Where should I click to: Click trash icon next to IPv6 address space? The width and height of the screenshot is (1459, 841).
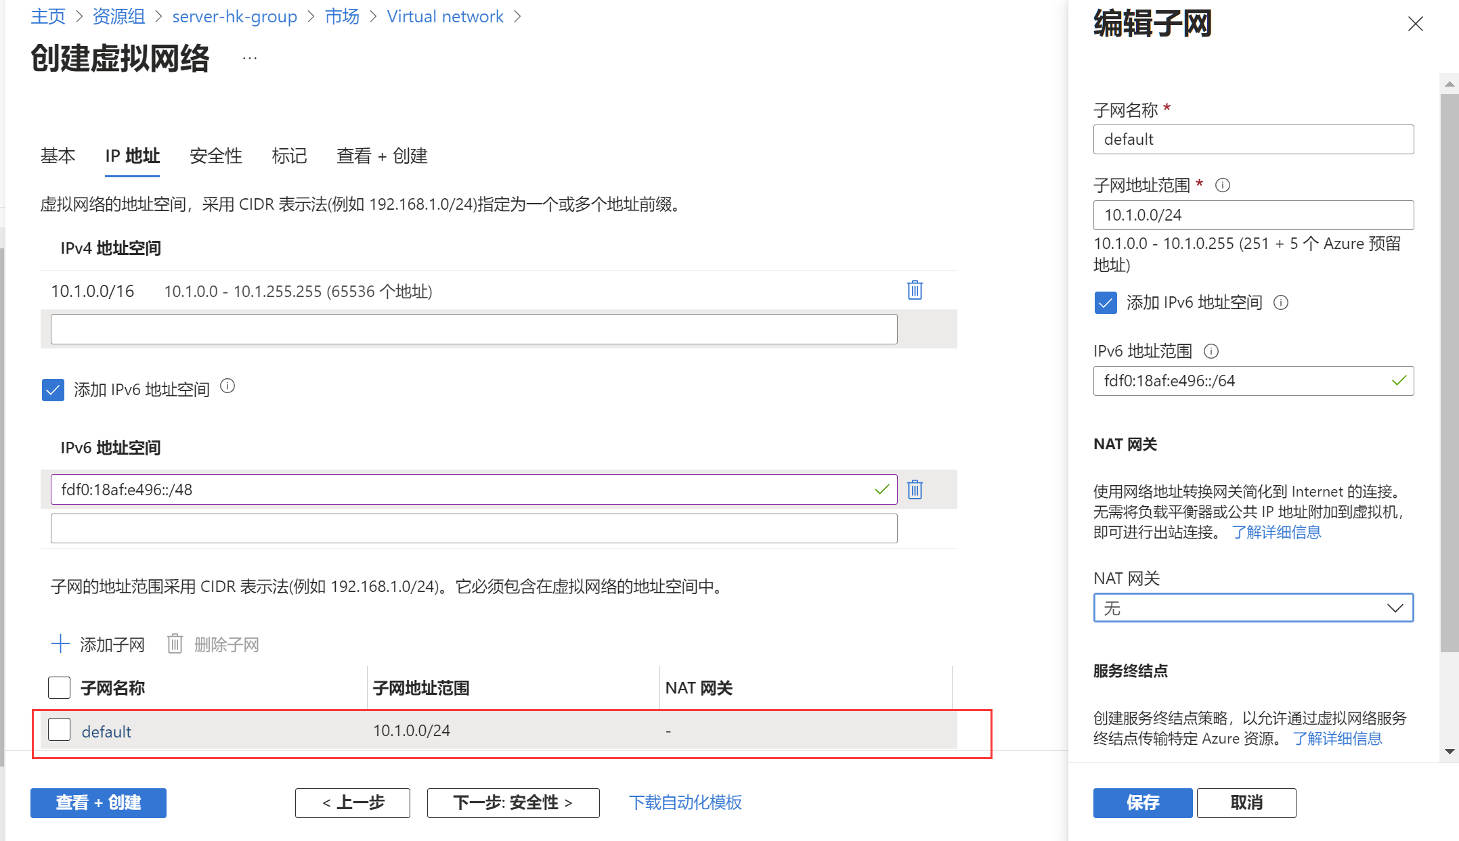click(915, 489)
